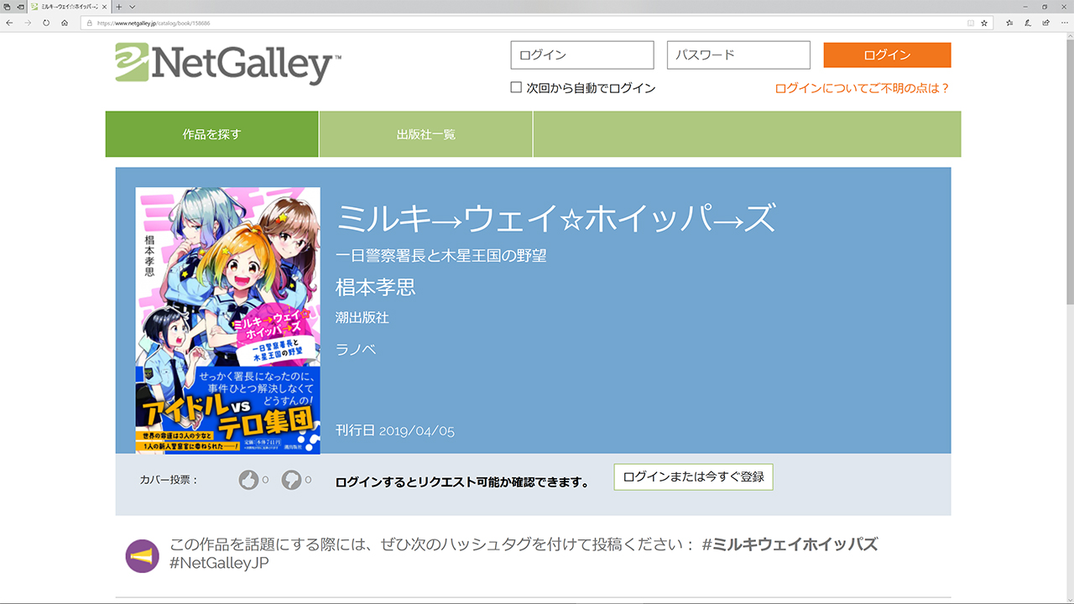This screenshot has width=1074, height=604.
Task: Focus the ログイン username field
Action: tap(581, 55)
